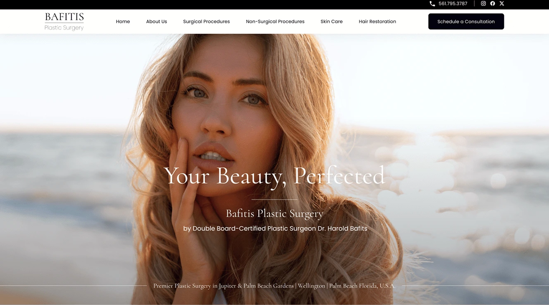Expand the Non-Surgical Procedures dropdown
Image resolution: width=549 pixels, height=305 pixels.
point(275,21)
